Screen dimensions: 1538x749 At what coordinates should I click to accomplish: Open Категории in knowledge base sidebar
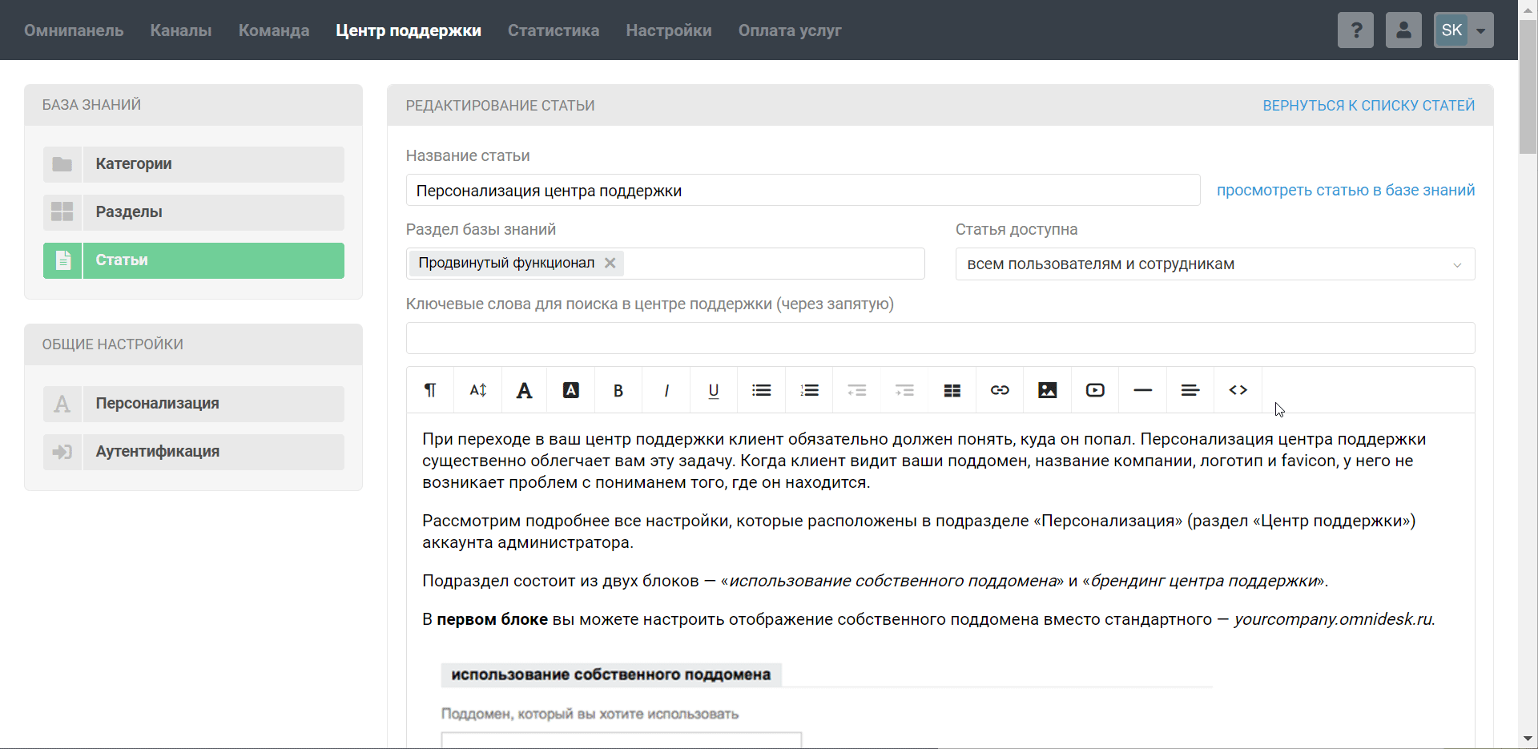pyautogui.click(x=194, y=164)
